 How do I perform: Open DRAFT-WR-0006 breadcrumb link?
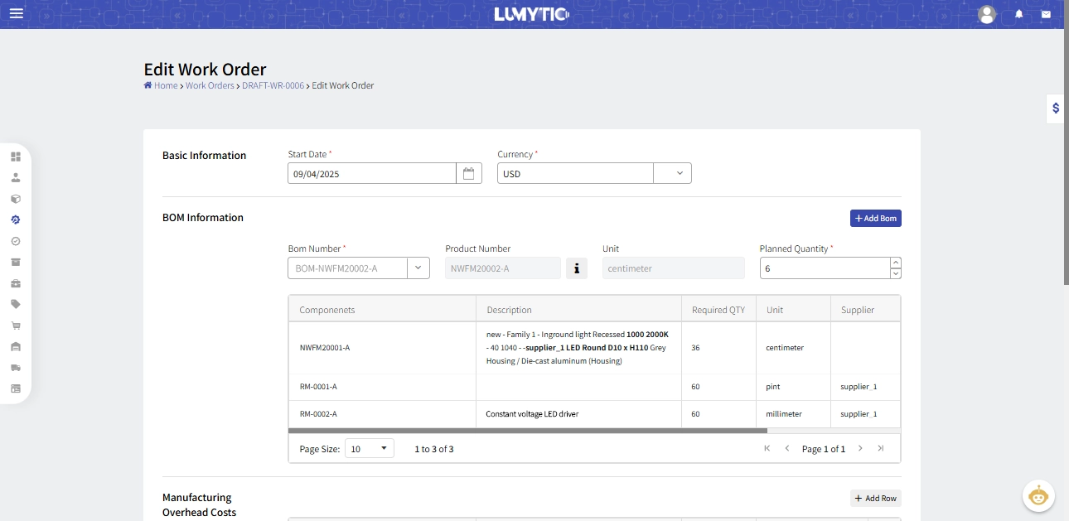[x=273, y=85]
